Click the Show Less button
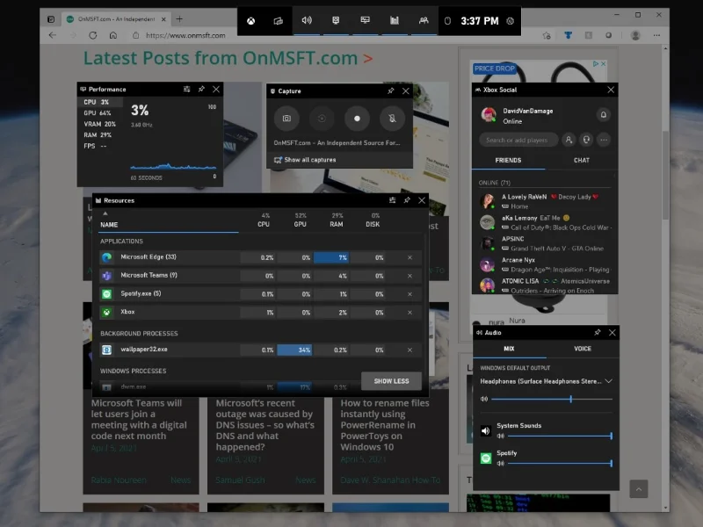 coord(391,381)
